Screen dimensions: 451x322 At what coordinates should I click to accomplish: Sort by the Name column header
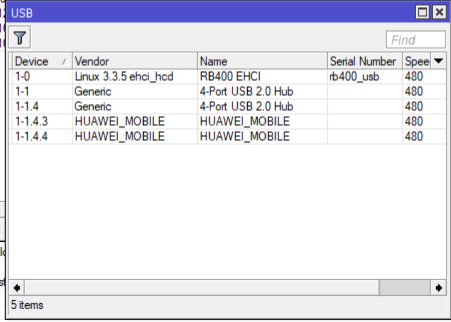[x=262, y=61]
